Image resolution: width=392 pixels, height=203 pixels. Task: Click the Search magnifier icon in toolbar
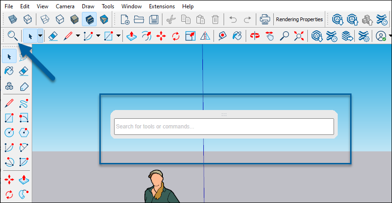(x=12, y=35)
